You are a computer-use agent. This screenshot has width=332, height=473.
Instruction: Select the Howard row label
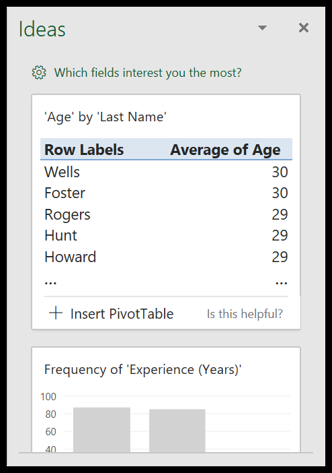pos(71,257)
